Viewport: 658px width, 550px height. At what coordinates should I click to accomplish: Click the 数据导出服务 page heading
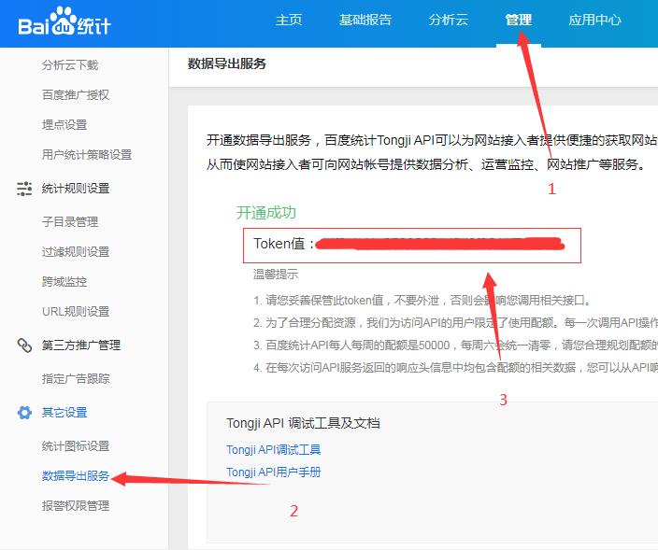[x=227, y=63]
